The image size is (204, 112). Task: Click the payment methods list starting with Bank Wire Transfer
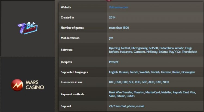[x=152, y=94]
